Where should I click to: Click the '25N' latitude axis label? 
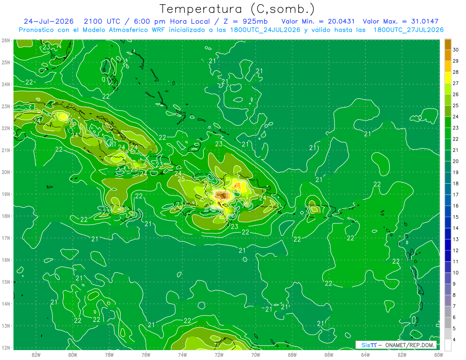tap(6, 63)
